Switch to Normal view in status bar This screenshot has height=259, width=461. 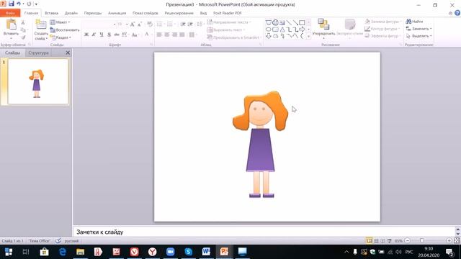click(369, 241)
